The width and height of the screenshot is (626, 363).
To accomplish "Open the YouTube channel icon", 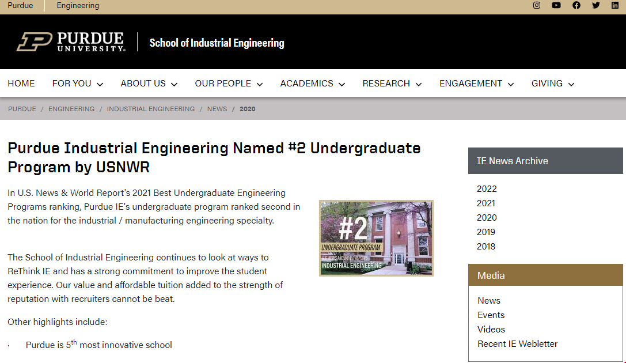I will [556, 5].
